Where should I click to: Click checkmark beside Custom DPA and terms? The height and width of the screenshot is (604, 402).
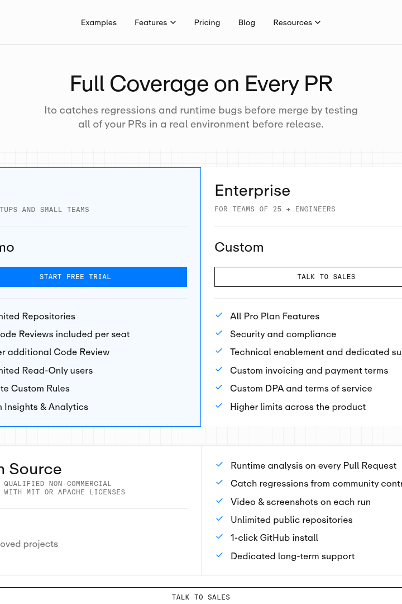click(x=219, y=387)
